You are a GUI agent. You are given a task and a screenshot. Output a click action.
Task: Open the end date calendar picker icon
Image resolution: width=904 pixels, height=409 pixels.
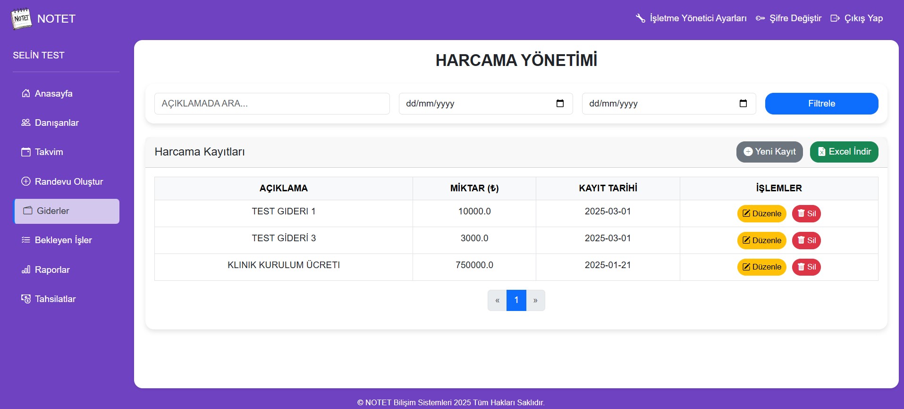pyautogui.click(x=743, y=103)
